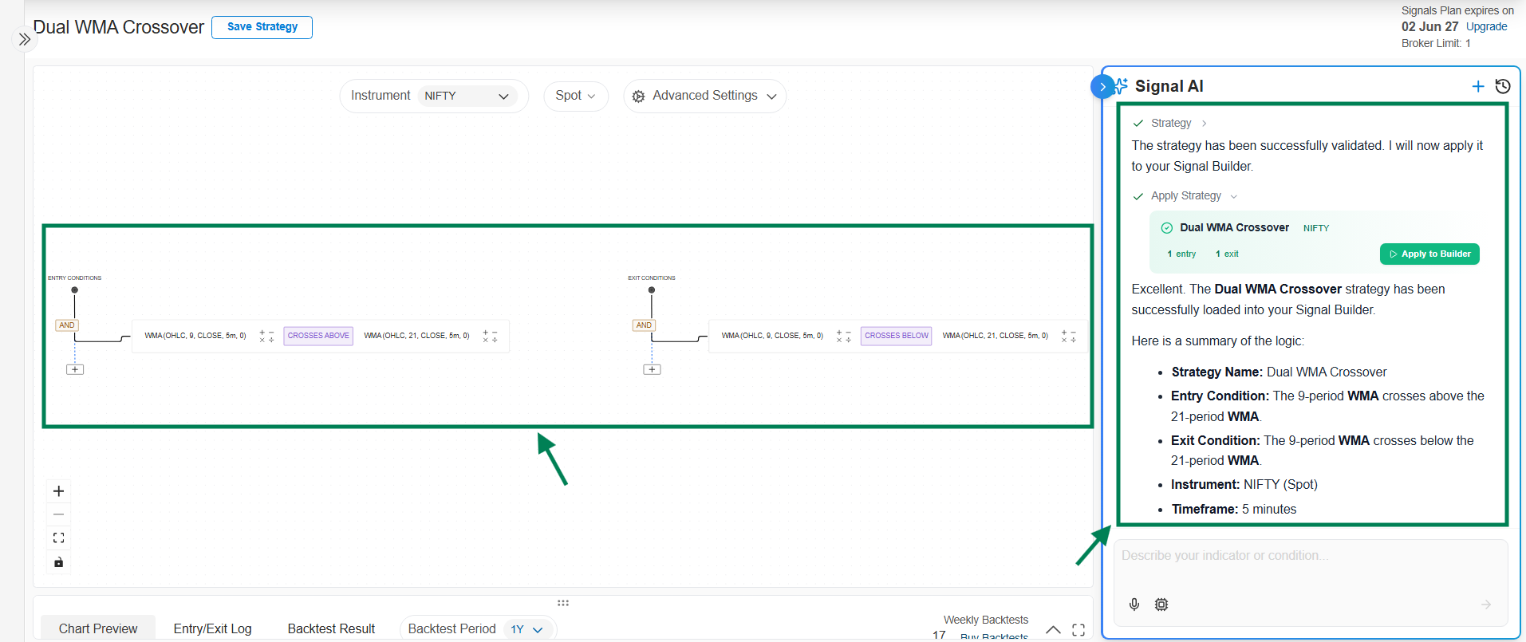
Task: Open Signal AI chat history
Action: point(1502,86)
